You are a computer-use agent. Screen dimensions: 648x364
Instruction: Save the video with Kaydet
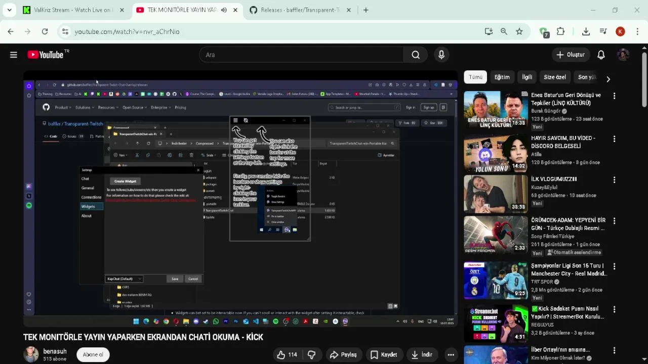tap(383, 355)
